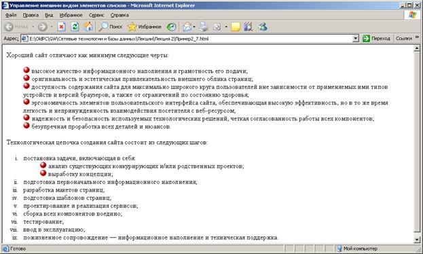Click the Research books icon

click(249, 26)
